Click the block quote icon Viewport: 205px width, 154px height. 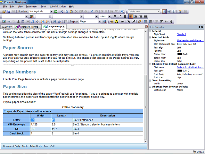click(166, 21)
